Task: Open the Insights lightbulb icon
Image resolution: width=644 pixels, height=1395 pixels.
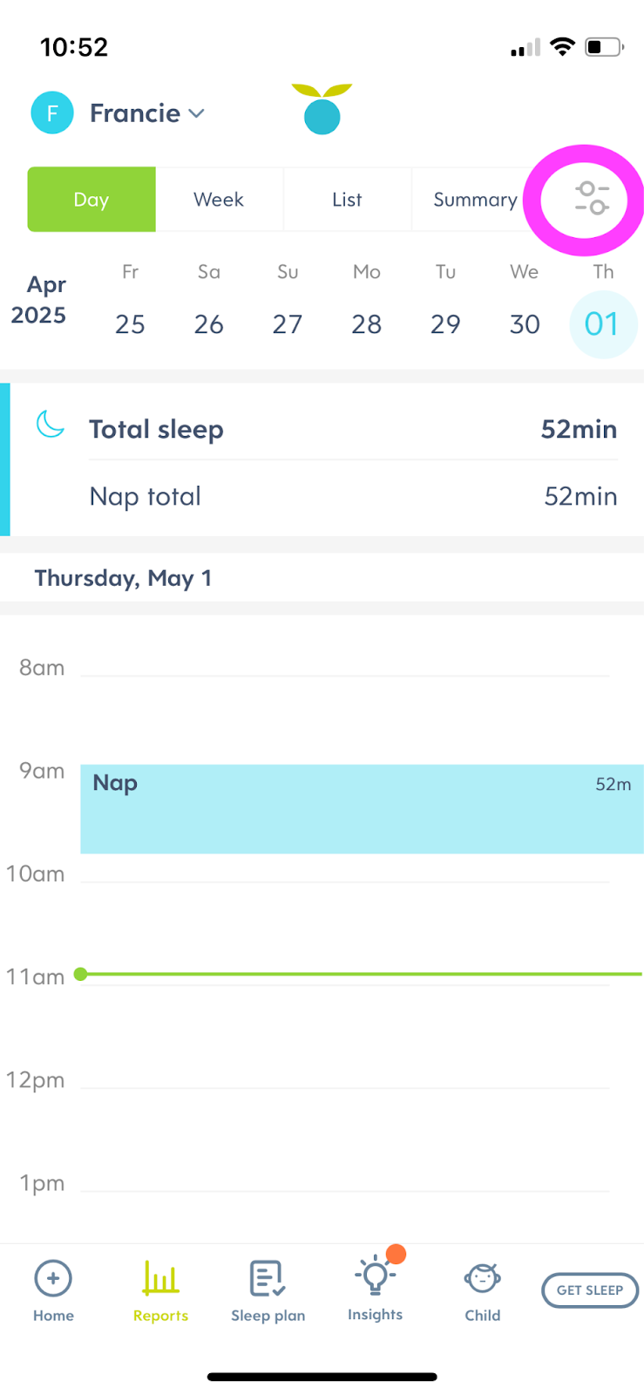Action: (x=376, y=1277)
